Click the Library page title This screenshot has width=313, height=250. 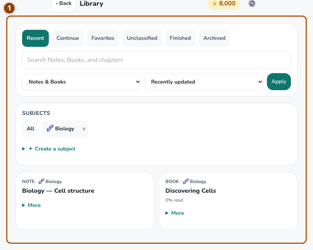coord(91,3)
